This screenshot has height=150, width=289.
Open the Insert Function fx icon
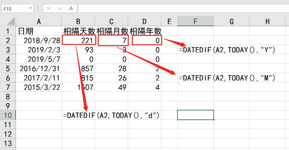pyautogui.click(x=71, y=8)
